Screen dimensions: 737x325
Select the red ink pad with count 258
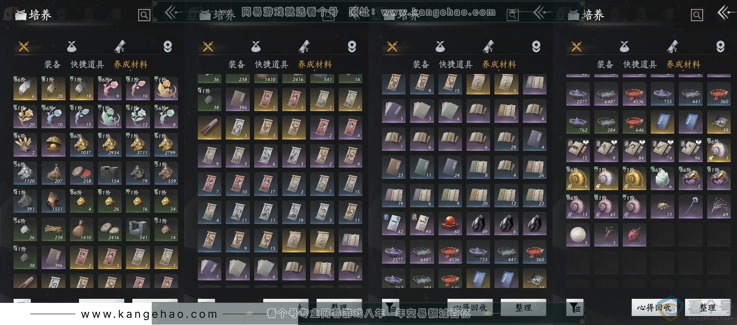82,173
